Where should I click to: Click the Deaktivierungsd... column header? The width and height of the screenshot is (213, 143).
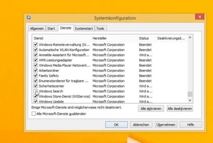tap(172, 38)
